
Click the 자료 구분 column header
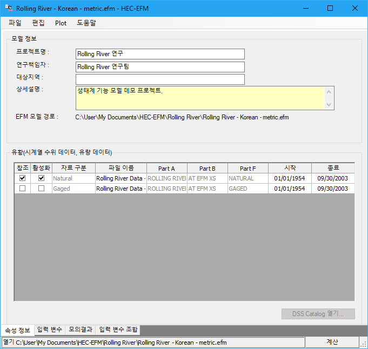(x=73, y=168)
